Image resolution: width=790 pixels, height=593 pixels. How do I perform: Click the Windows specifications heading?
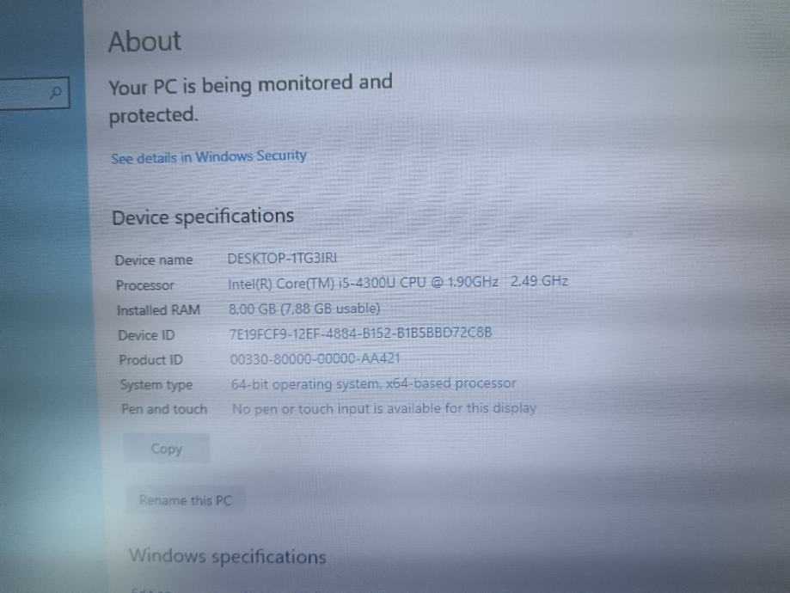[x=228, y=556]
